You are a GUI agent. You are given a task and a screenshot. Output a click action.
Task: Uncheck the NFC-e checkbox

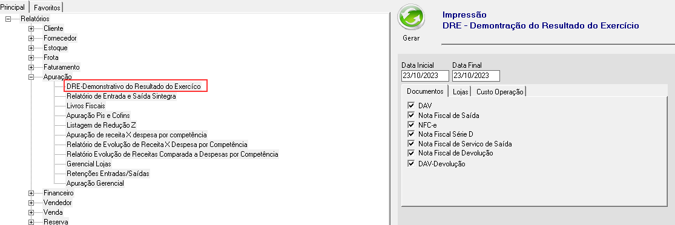click(x=410, y=125)
